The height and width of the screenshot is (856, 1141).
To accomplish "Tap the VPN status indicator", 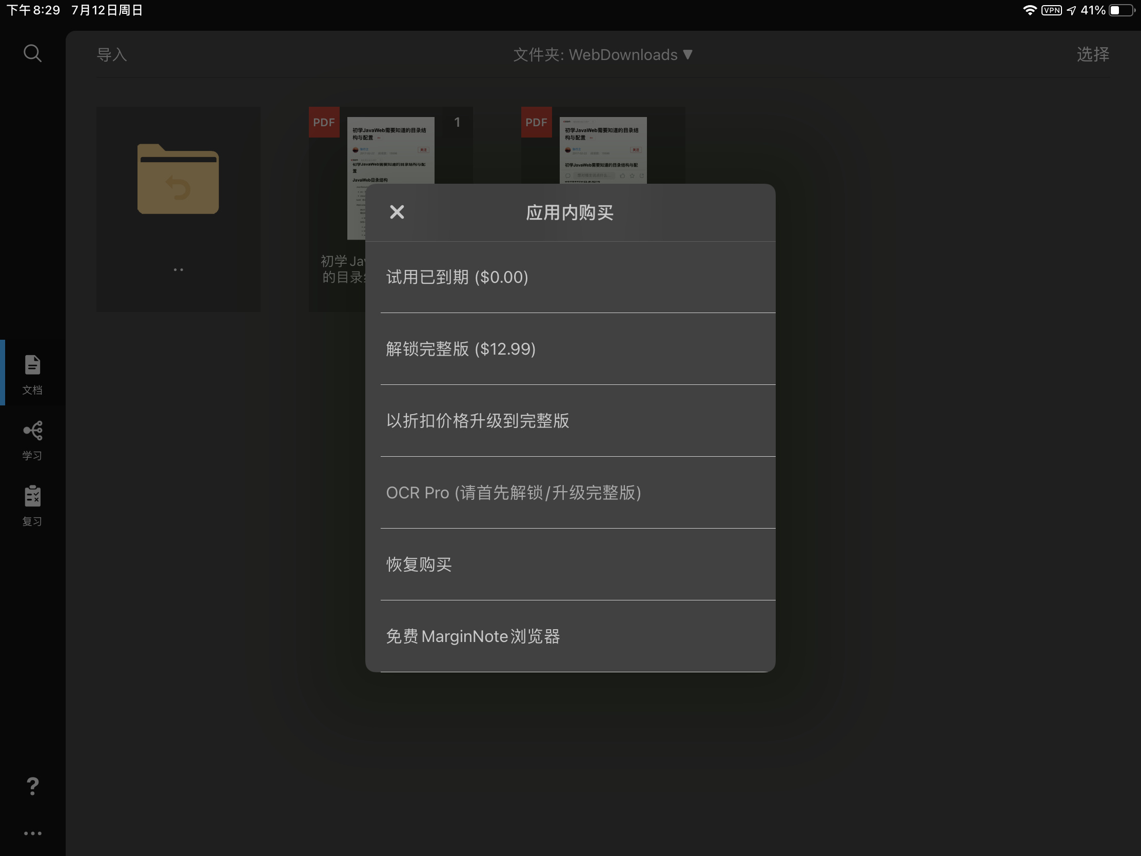I will 1051,10.
